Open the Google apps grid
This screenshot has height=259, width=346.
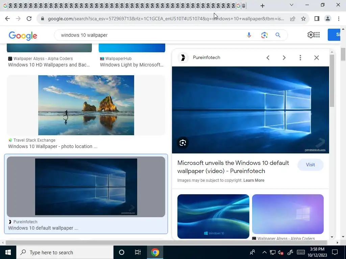(x=317, y=35)
